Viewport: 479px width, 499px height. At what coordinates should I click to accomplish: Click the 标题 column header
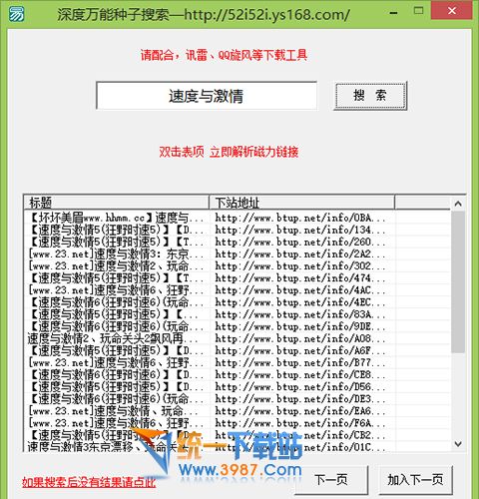tap(116, 202)
